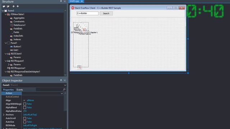Click the Indexes collection icon
This screenshot has width=230, height=129.
pos(11,39)
